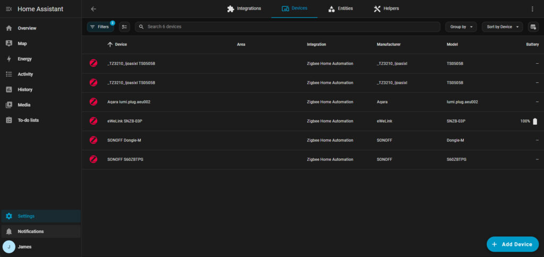Collapse the Home Assistant sidebar menu

coord(8,9)
